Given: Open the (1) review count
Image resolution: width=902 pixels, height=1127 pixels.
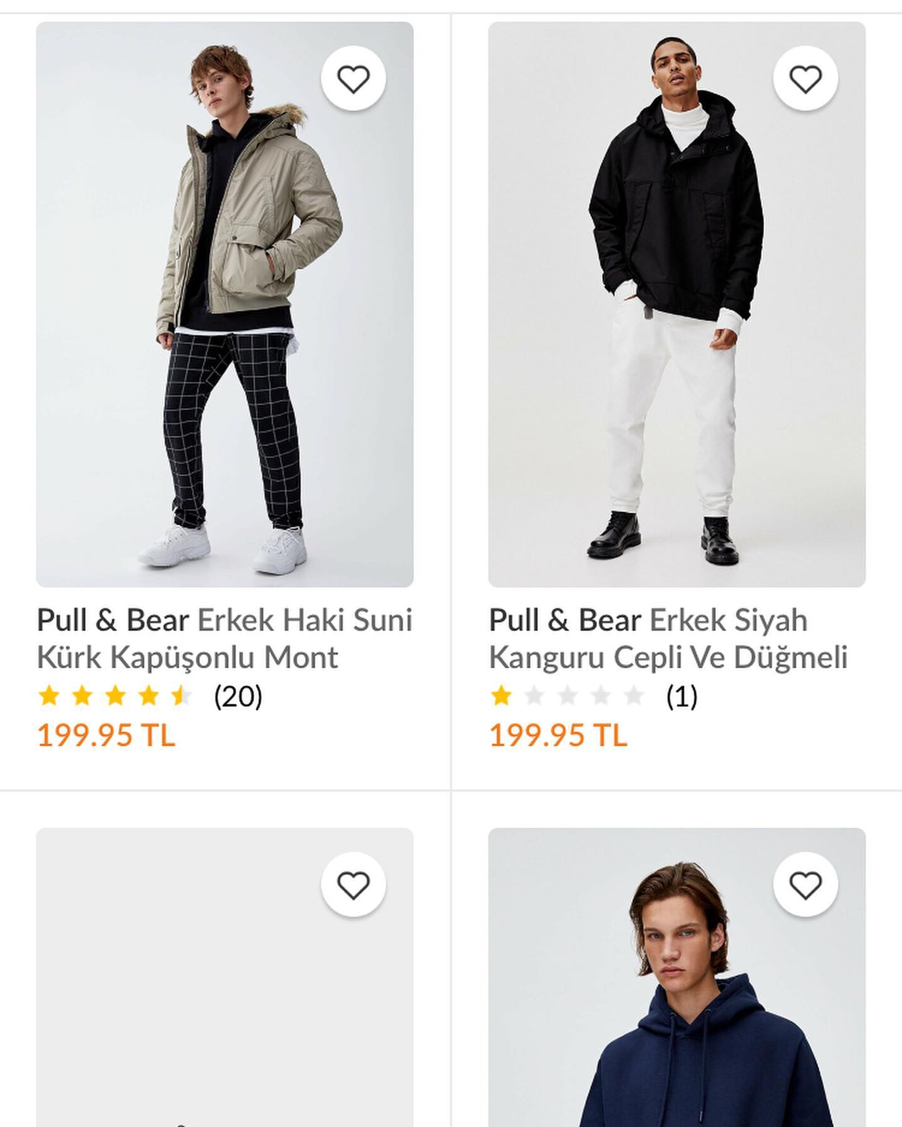Looking at the screenshot, I should [x=682, y=696].
